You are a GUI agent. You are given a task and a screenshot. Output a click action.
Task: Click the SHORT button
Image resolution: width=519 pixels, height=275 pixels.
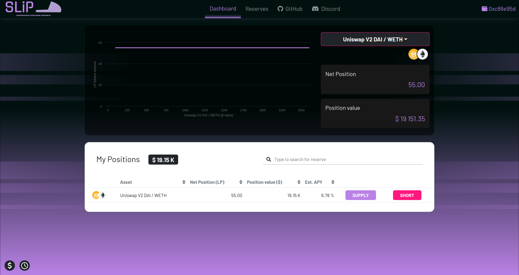tap(407, 195)
